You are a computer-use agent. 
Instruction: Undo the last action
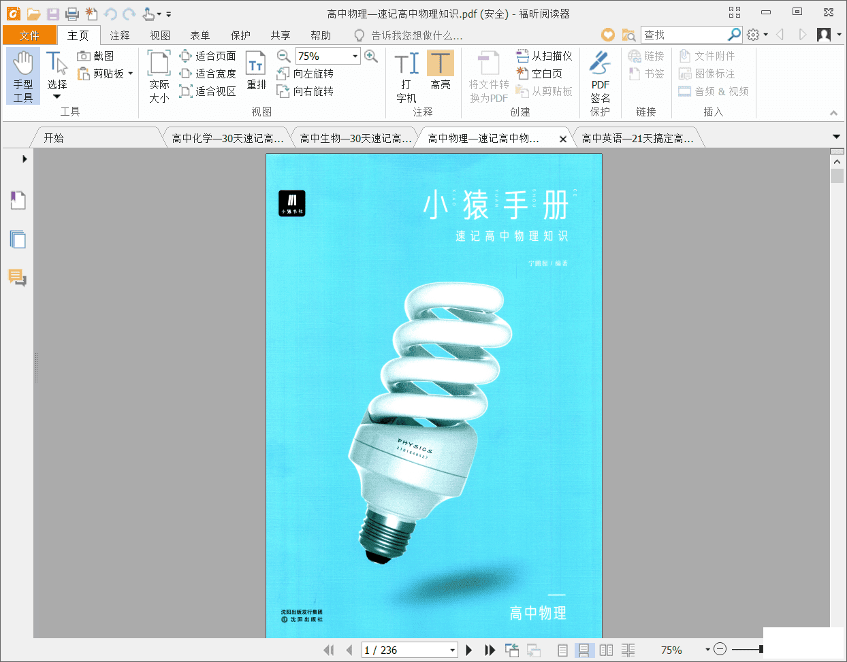110,14
